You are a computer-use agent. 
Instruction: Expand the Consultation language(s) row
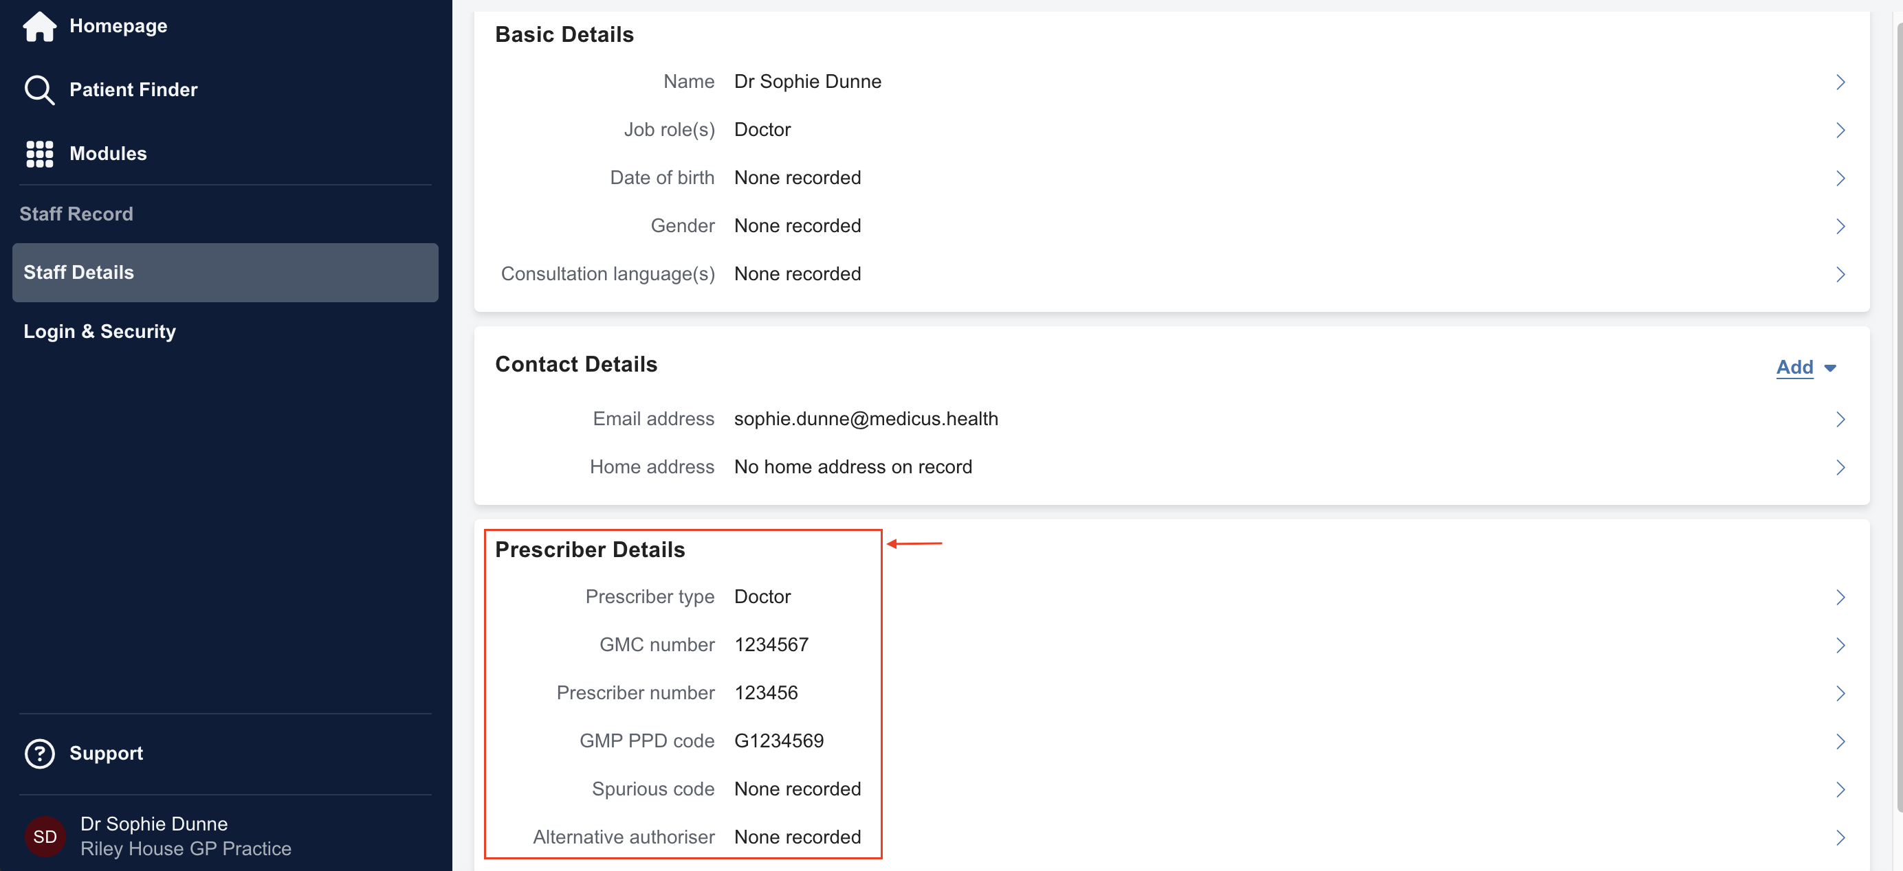pos(1840,275)
